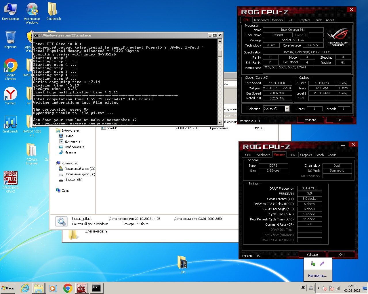This screenshot has width=368, height=294.
Task: Open the Selection Socket #1 dropdown in CPU-Z
Action: [x=287, y=109]
